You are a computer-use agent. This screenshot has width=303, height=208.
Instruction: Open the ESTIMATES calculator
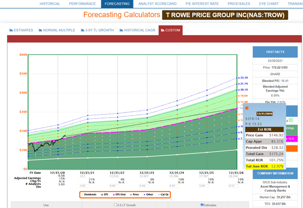[x=21, y=30]
